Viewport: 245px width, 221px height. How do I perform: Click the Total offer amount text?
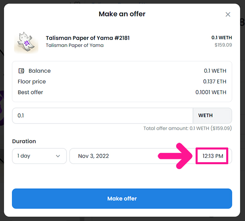pyautogui.click(x=187, y=128)
